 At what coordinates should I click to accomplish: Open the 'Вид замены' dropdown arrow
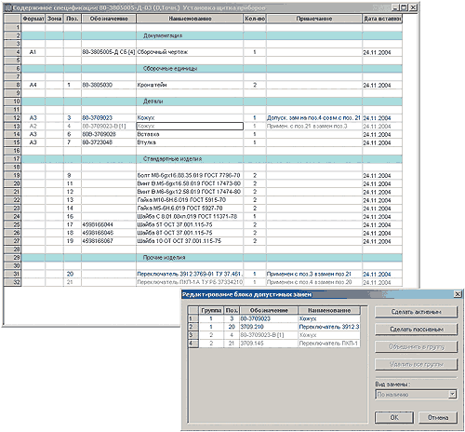click(x=452, y=394)
